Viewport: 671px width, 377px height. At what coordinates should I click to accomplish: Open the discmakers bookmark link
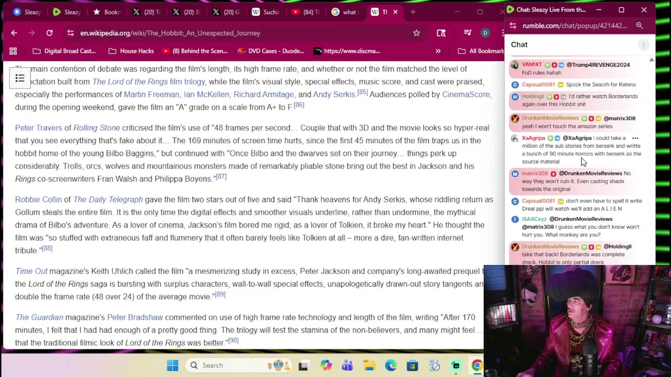coord(347,51)
